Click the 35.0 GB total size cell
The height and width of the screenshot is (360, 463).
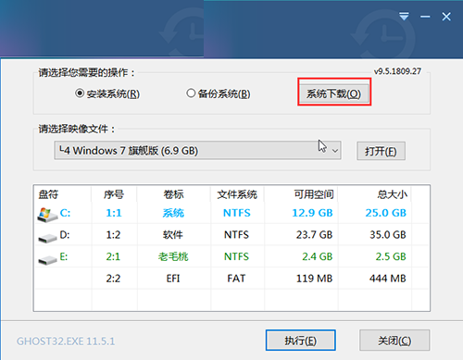tap(388, 235)
